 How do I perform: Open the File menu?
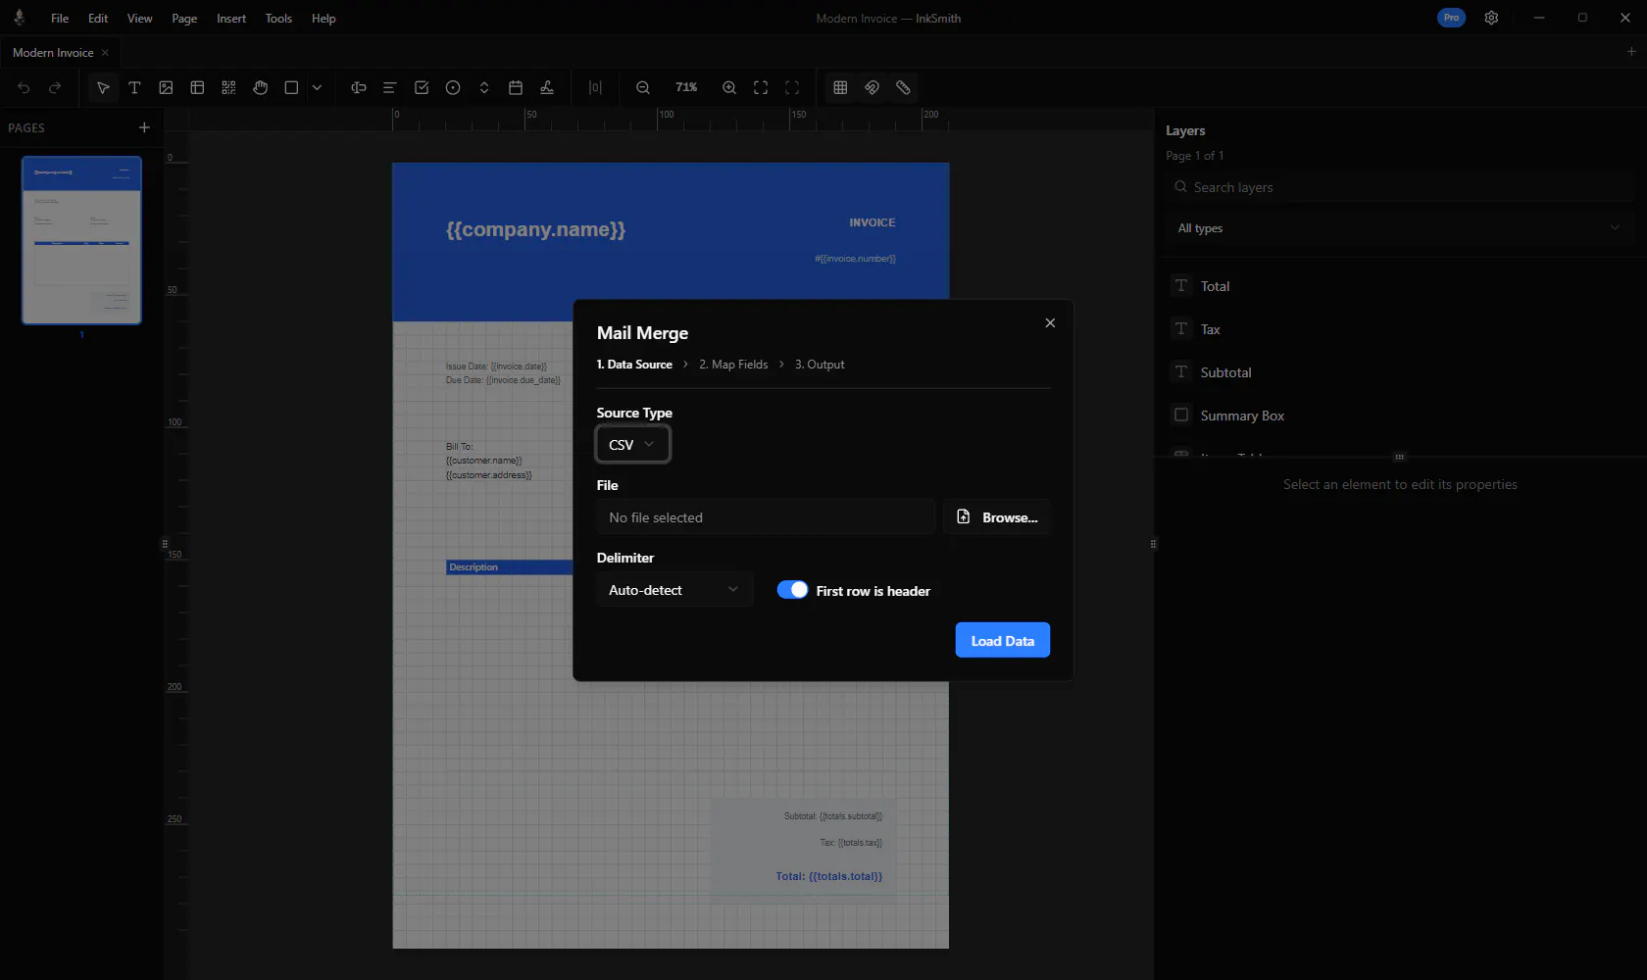(x=60, y=19)
